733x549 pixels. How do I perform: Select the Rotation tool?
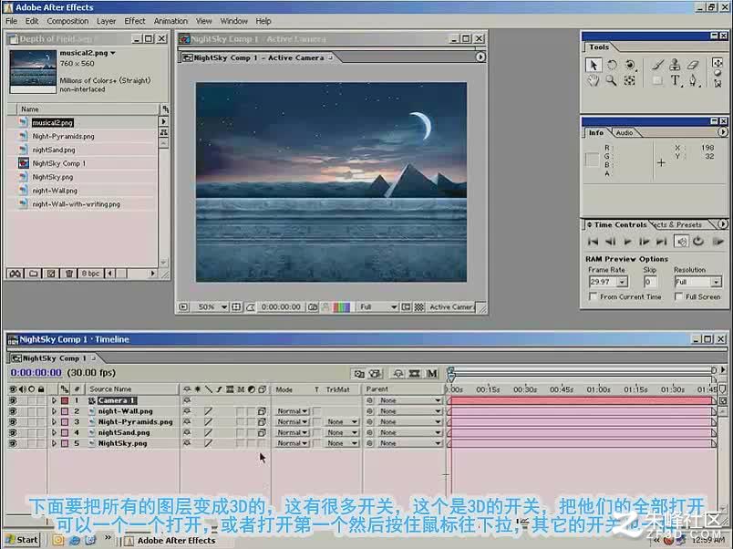pos(612,65)
